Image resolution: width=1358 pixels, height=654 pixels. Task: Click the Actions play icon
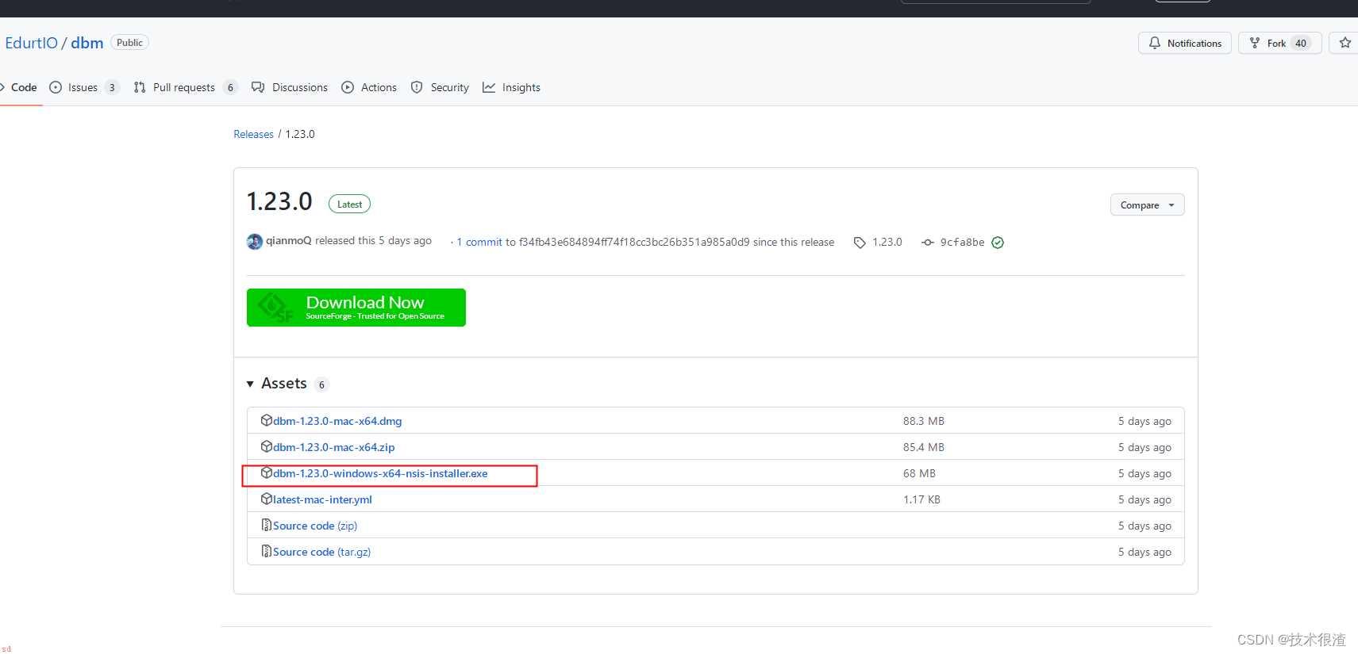348,87
